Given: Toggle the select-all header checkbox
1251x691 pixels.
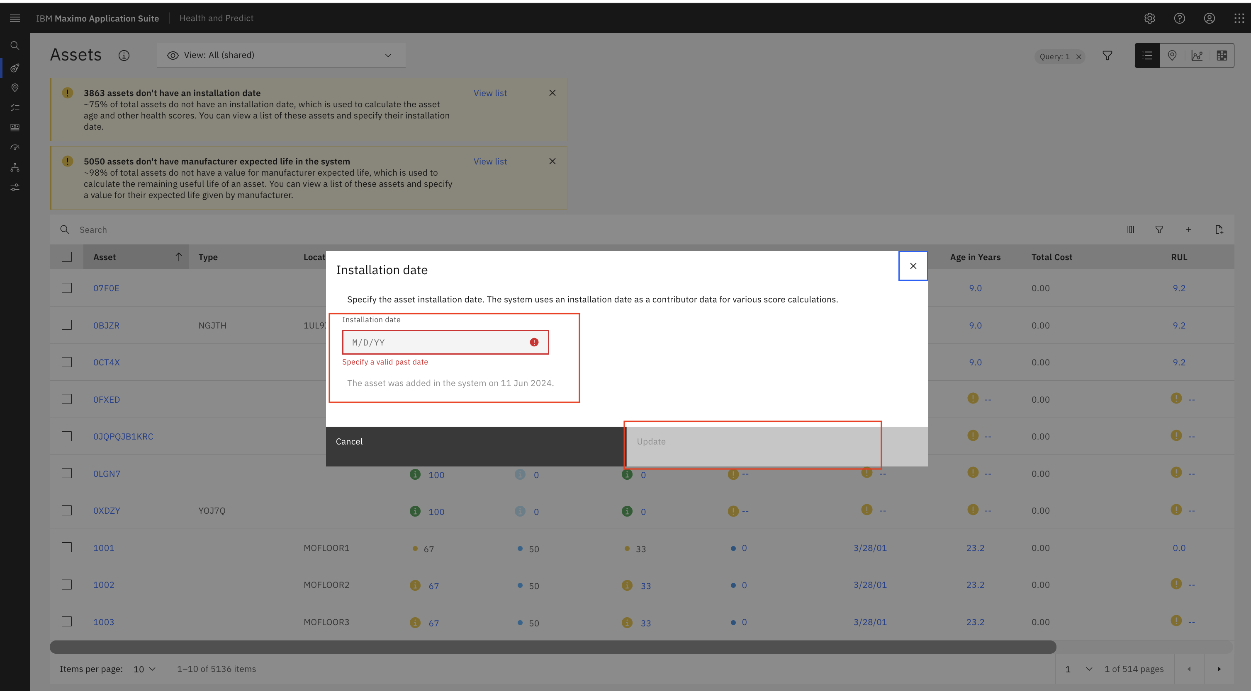Looking at the screenshot, I should tap(66, 257).
